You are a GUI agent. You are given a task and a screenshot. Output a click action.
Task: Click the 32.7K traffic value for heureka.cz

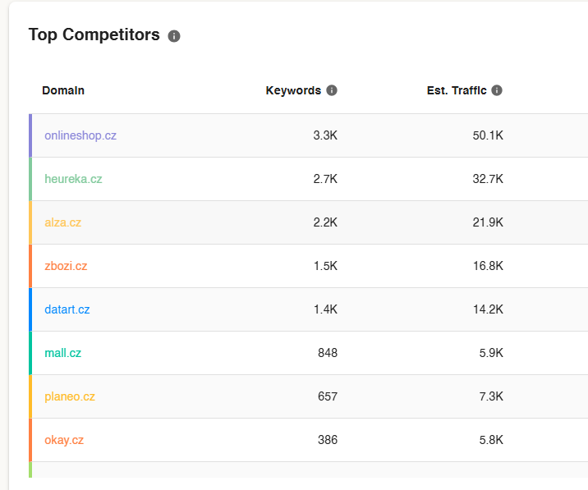pos(488,179)
